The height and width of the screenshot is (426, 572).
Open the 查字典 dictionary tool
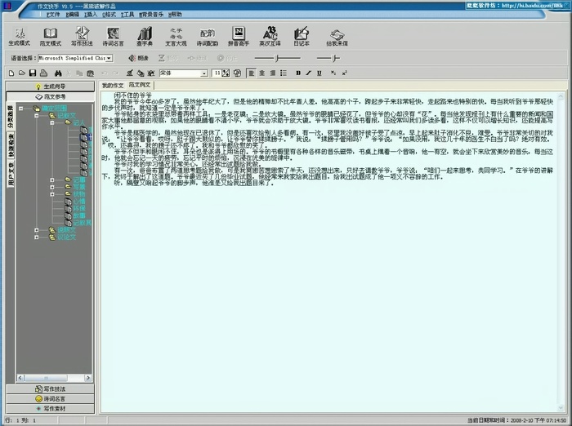145,35
